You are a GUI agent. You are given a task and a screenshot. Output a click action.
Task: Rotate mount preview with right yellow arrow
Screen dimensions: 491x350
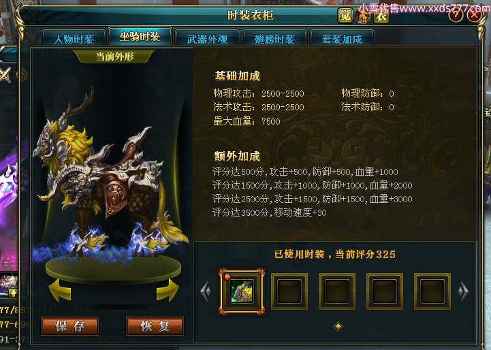click(168, 290)
